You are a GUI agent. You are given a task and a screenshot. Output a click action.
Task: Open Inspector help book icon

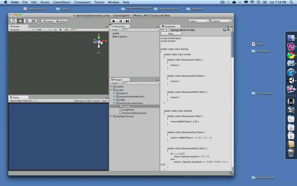225,30
